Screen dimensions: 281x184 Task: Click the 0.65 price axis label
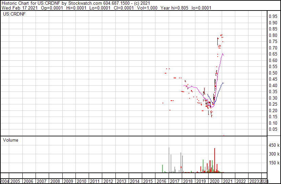[273, 54]
